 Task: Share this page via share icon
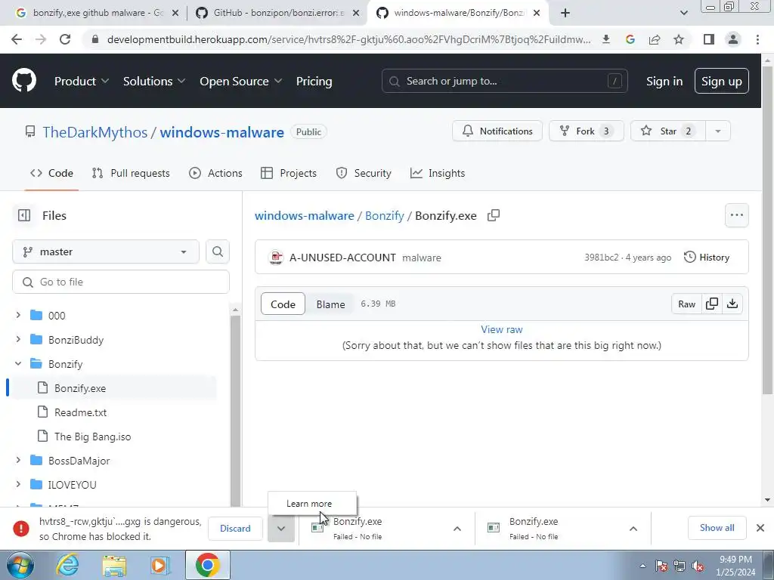pyautogui.click(x=655, y=39)
